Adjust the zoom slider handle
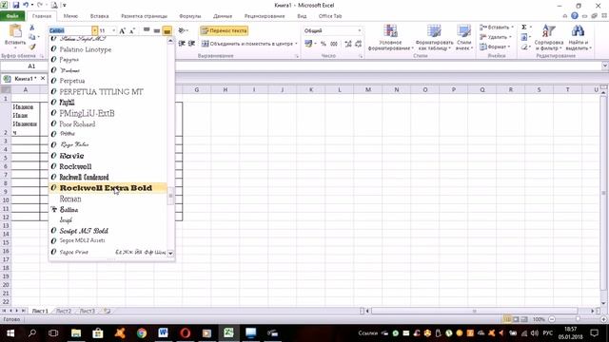 click(x=578, y=319)
